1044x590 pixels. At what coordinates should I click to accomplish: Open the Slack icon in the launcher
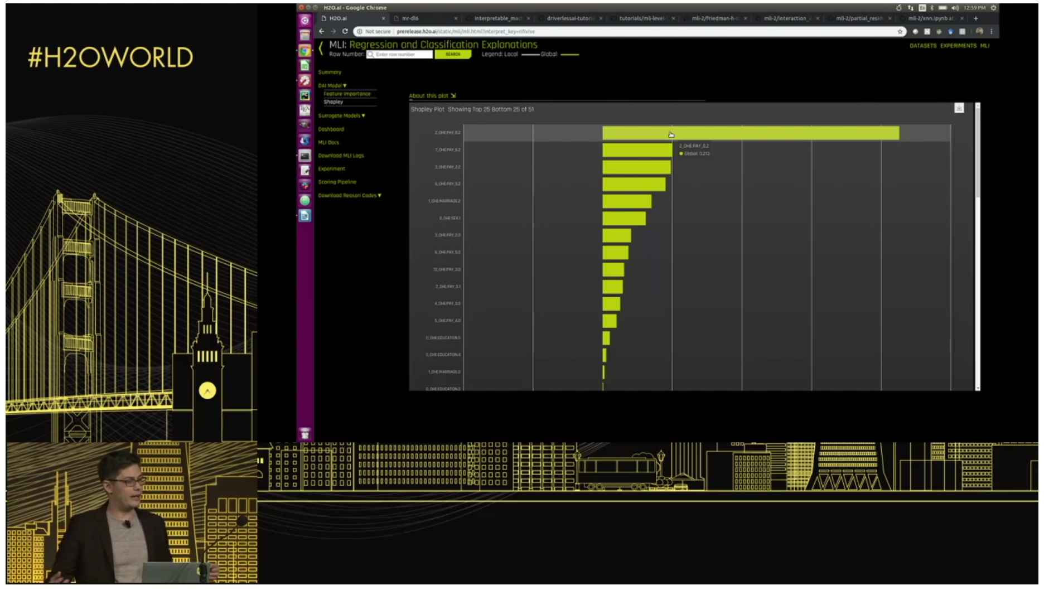[x=304, y=185]
